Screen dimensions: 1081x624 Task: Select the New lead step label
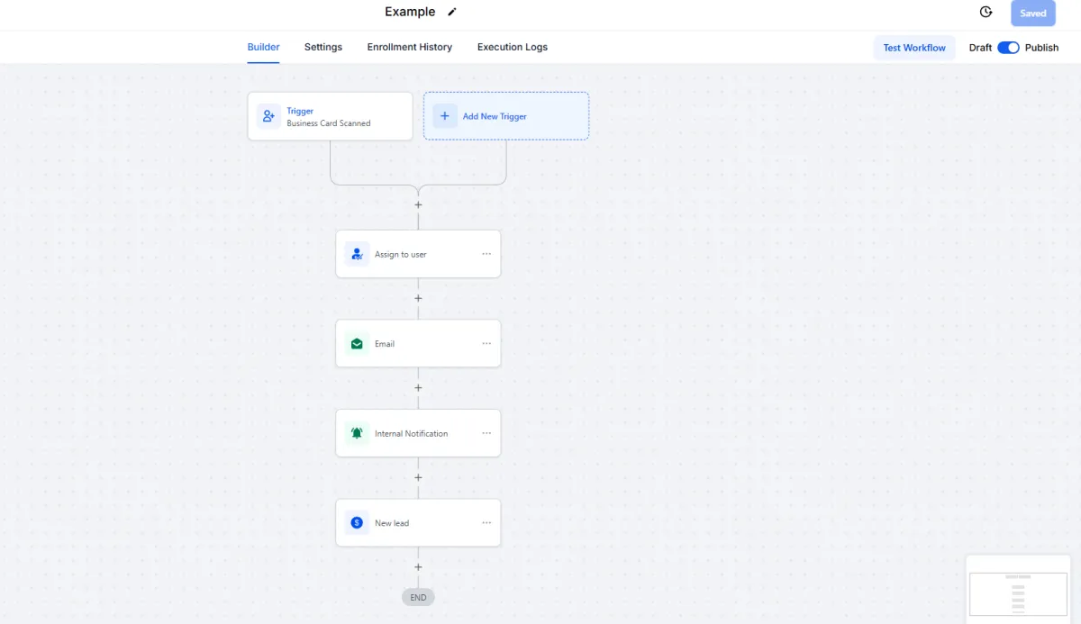[392, 523]
